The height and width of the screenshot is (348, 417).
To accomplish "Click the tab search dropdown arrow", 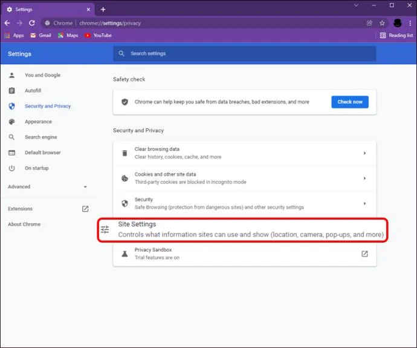I will point(356,5).
